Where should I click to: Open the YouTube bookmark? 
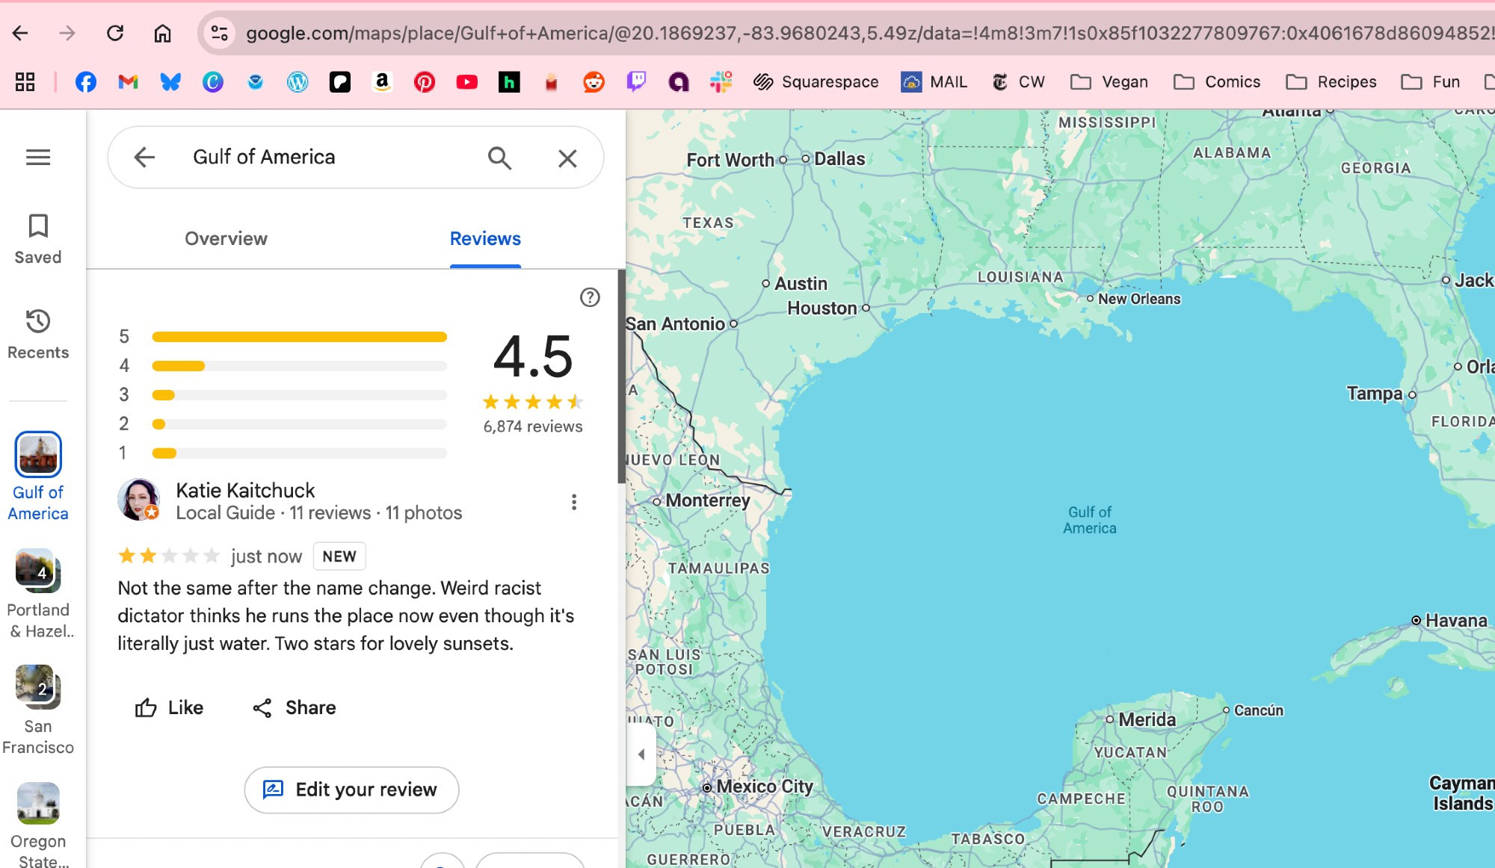pyautogui.click(x=467, y=82)
